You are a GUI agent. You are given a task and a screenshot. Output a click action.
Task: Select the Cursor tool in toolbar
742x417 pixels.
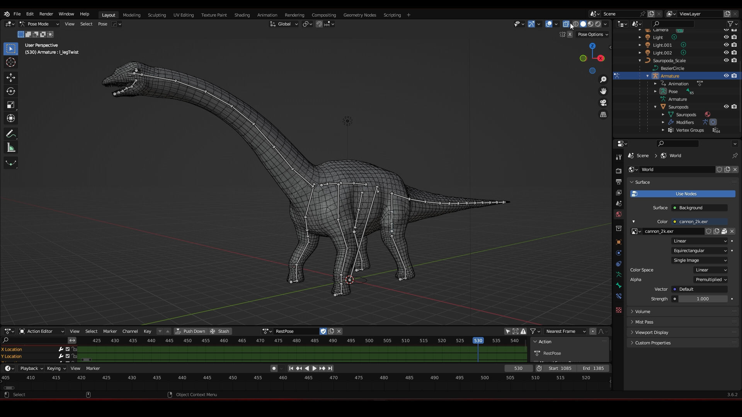tap(11, 63)
